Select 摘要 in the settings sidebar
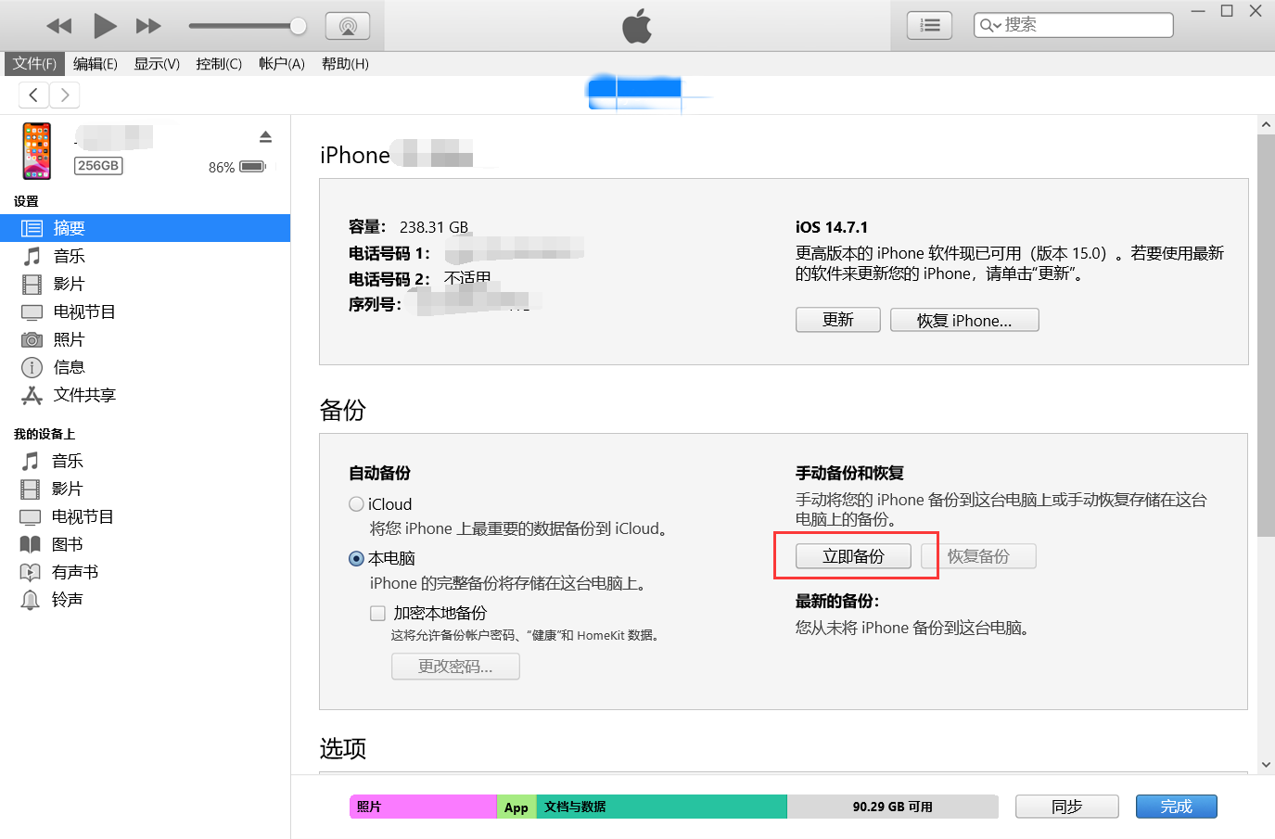Screen dimensions: 1275x839 [145, 228]
